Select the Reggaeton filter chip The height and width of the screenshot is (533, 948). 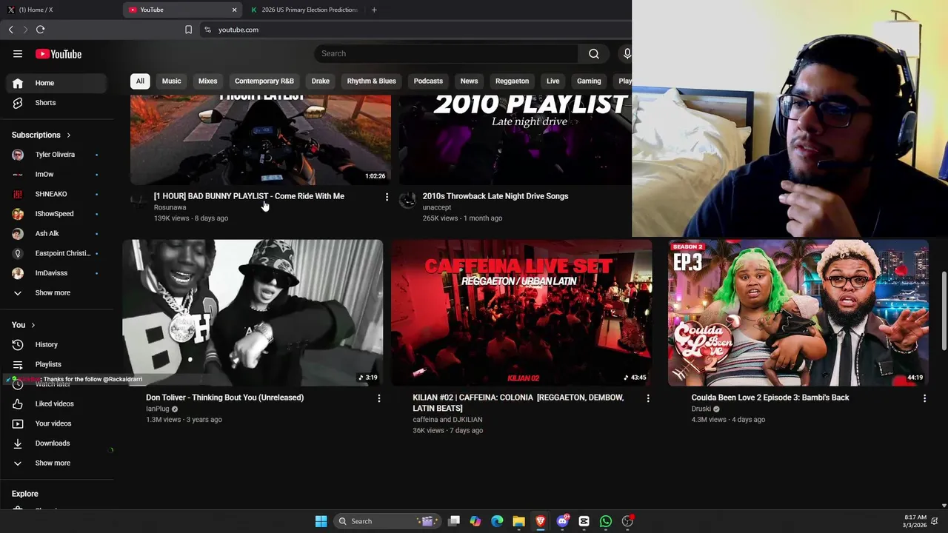point(512,81)
